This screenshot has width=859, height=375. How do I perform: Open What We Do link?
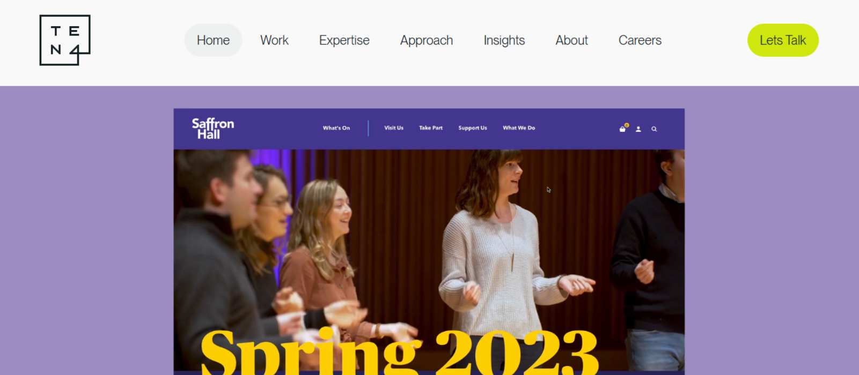[x=519, y=128]
